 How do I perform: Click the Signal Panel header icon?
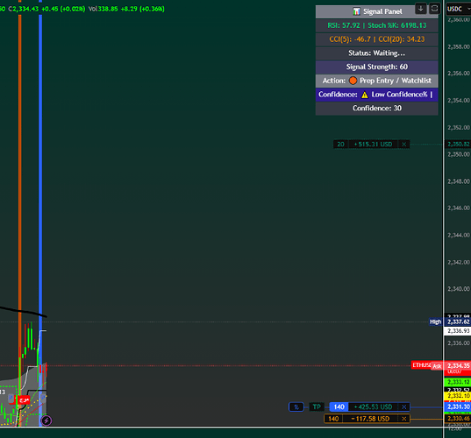click(356, 11)
